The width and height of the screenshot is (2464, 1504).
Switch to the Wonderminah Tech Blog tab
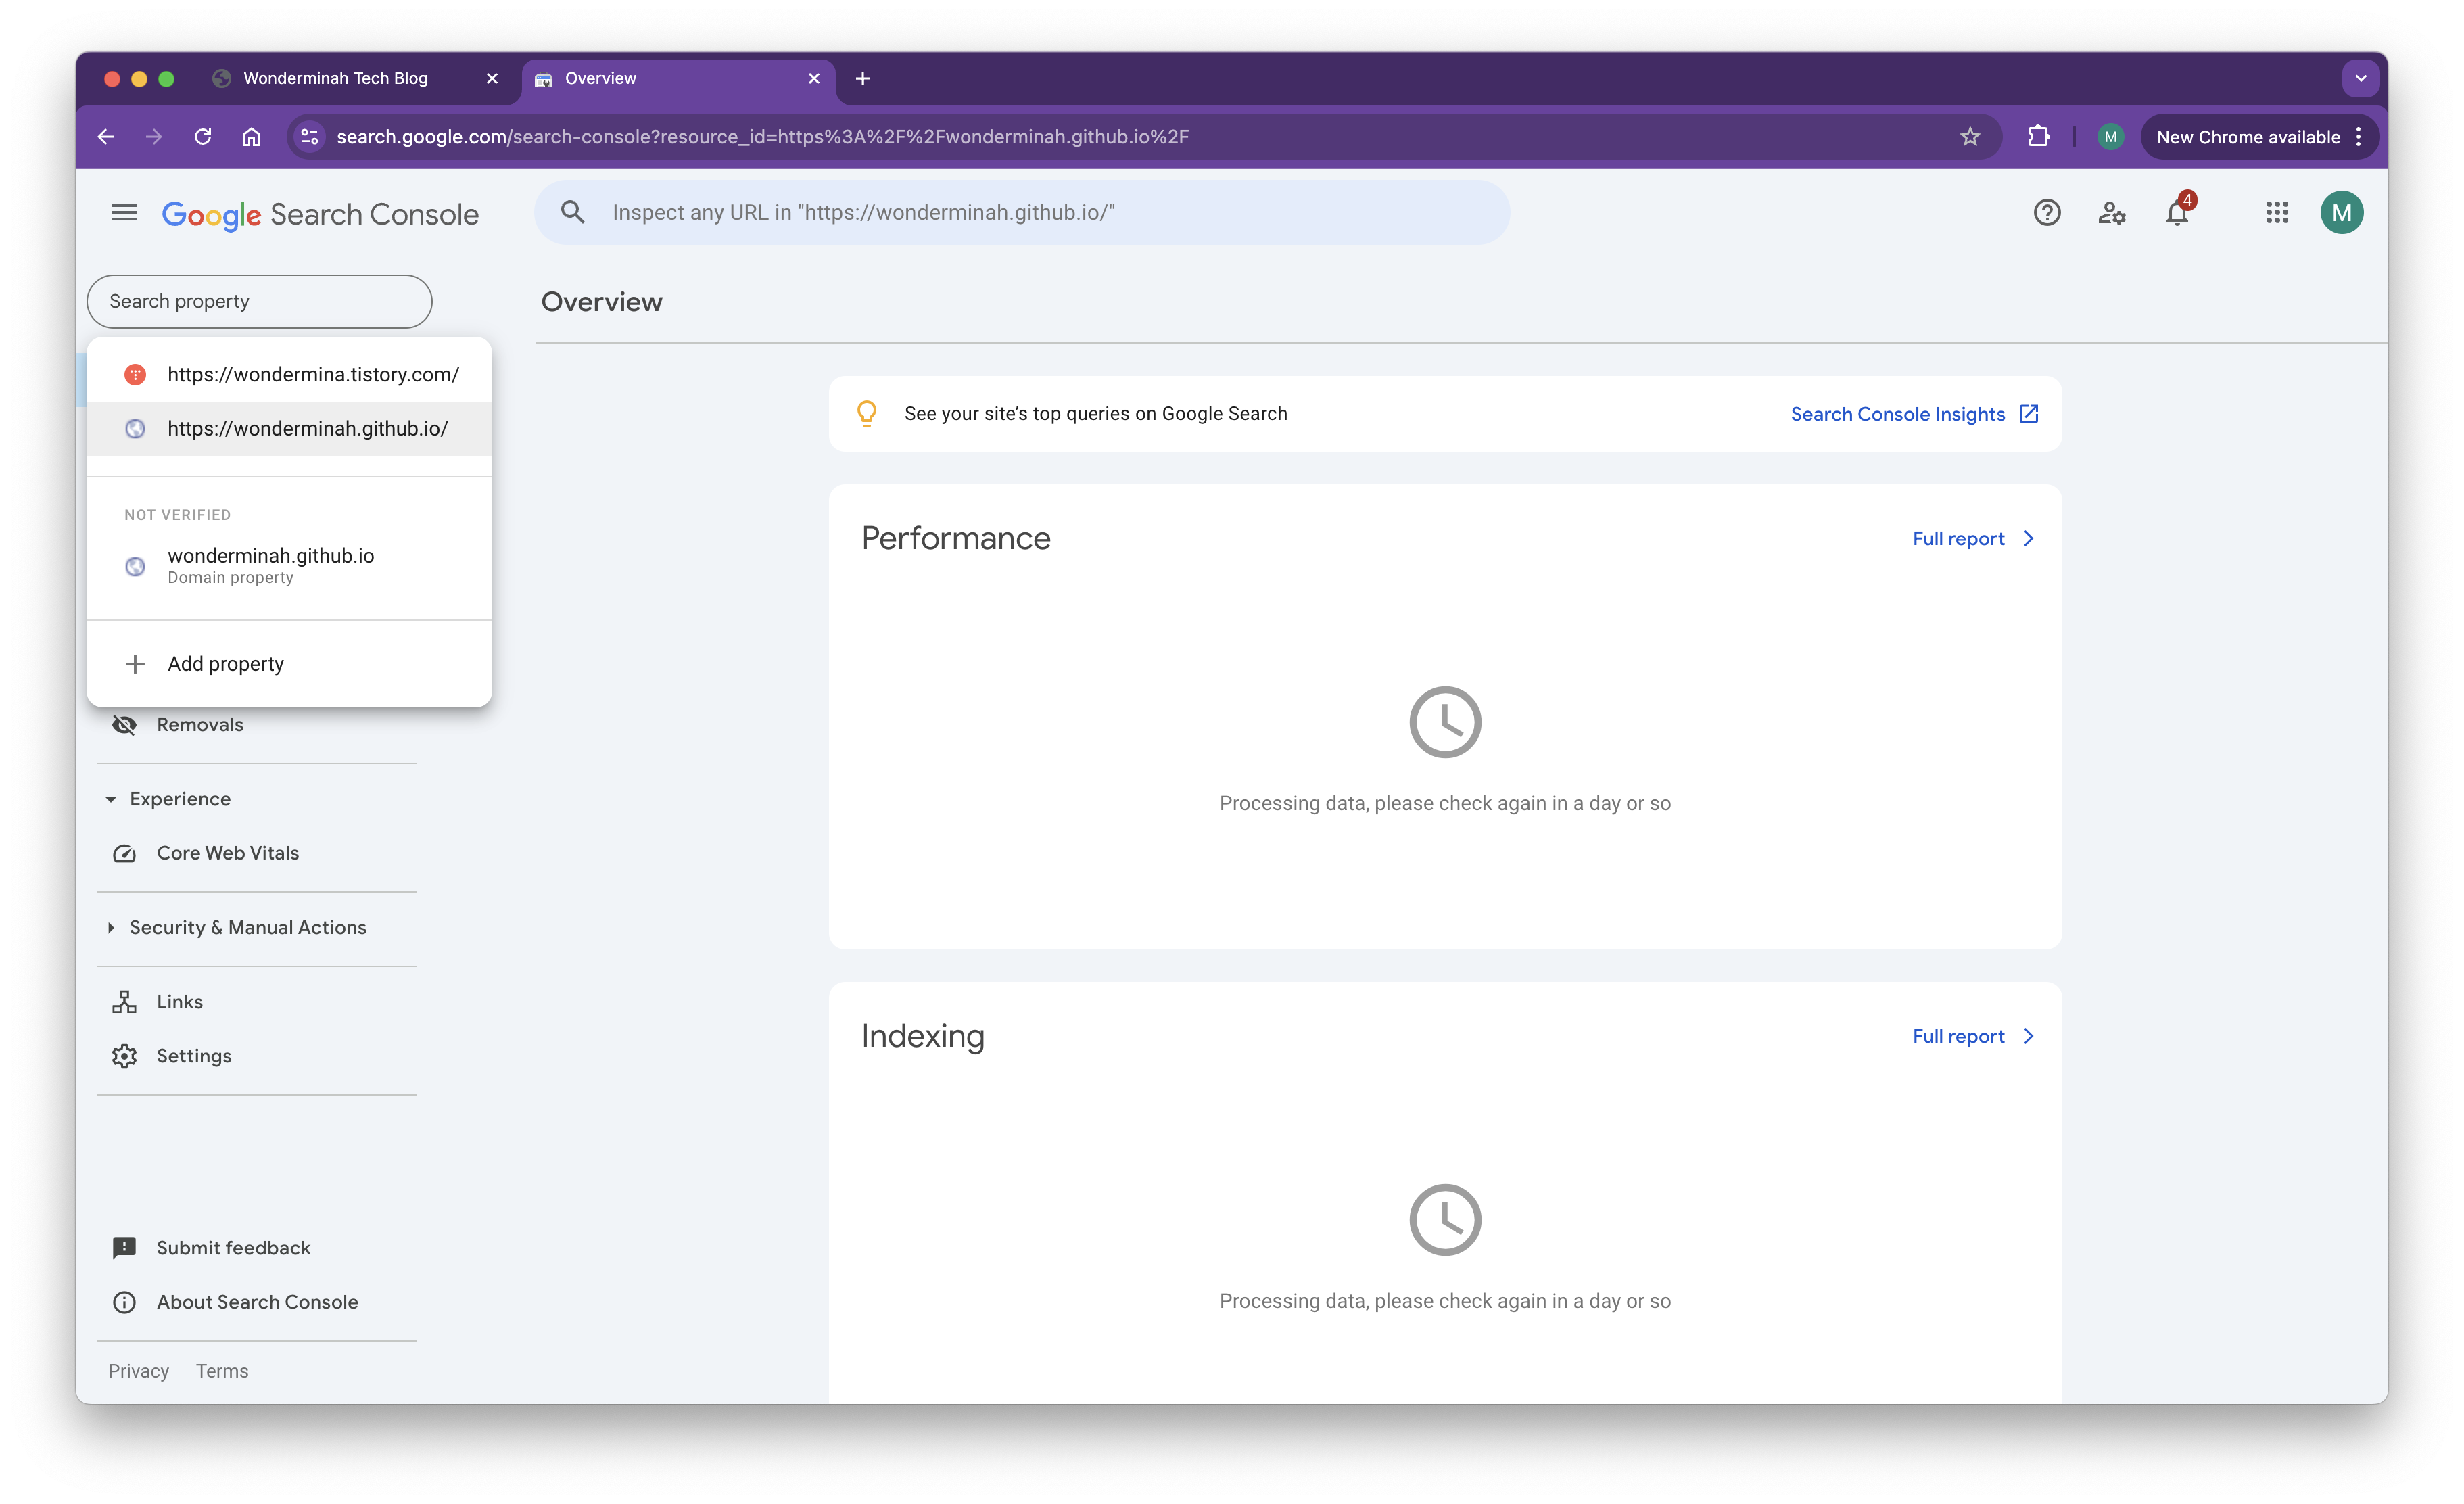tap(335, 78)
